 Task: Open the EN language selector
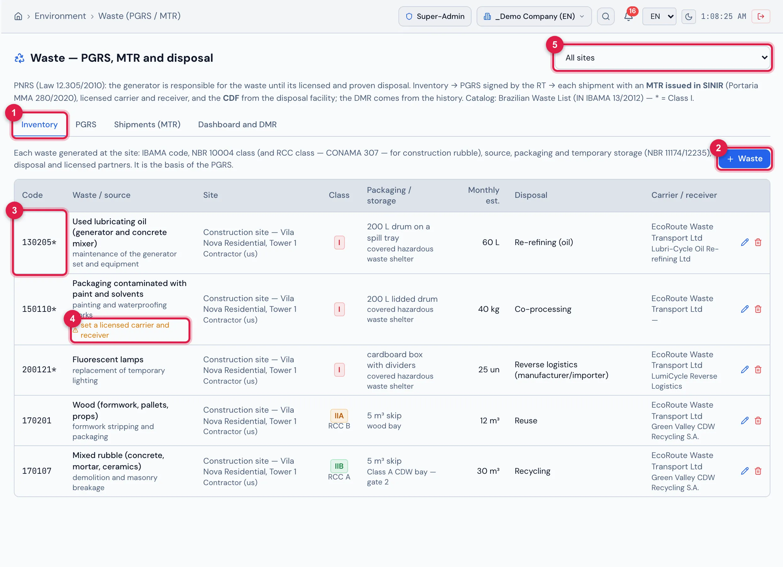(659, 16)
